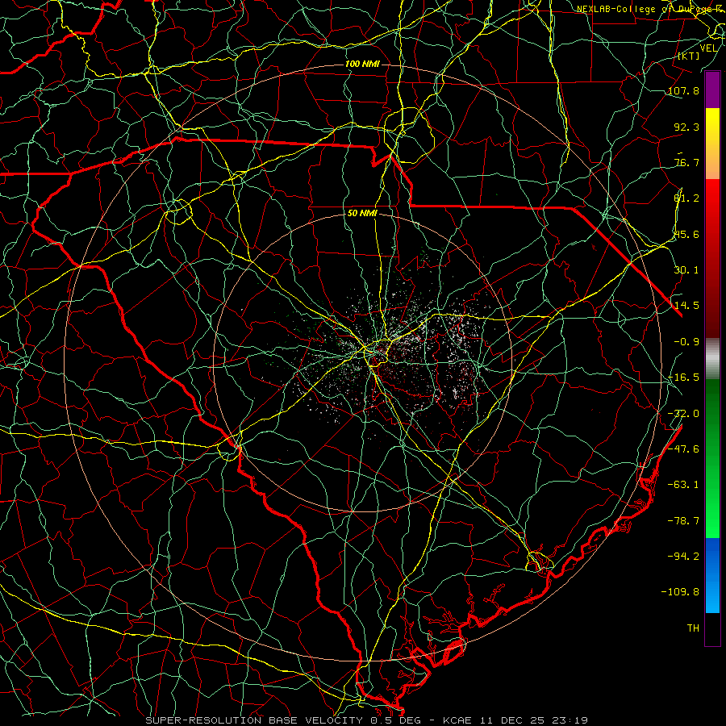726x726 pixels.
Task: Click the -109.8 legend value
Action: 680,592
